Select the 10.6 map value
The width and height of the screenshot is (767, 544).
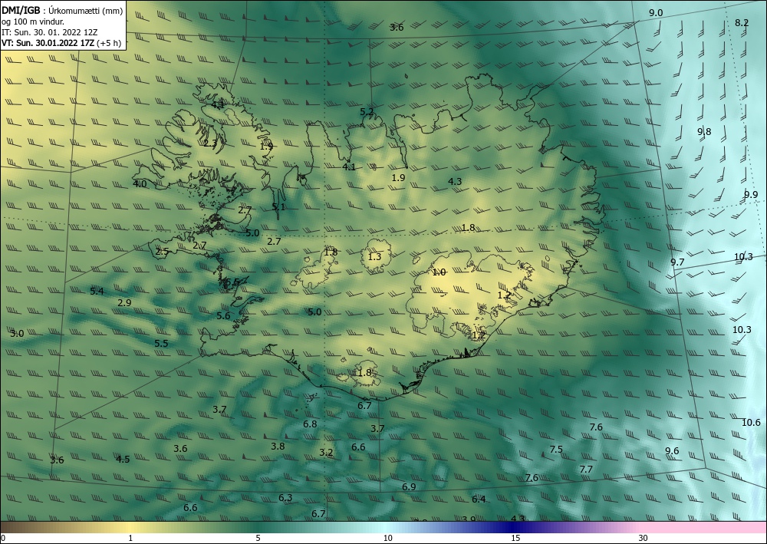(751, 423)
